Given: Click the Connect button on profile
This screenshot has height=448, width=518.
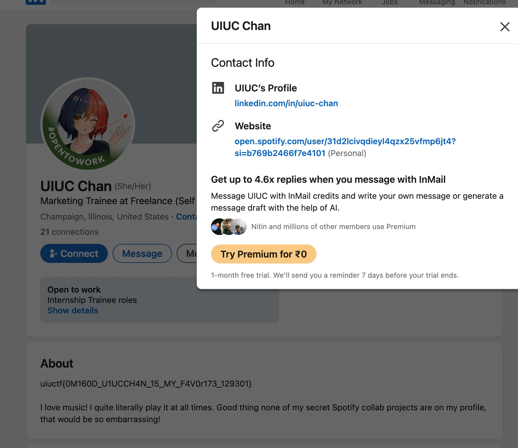Looking at the screenshot, I should (x=74, y=253).
